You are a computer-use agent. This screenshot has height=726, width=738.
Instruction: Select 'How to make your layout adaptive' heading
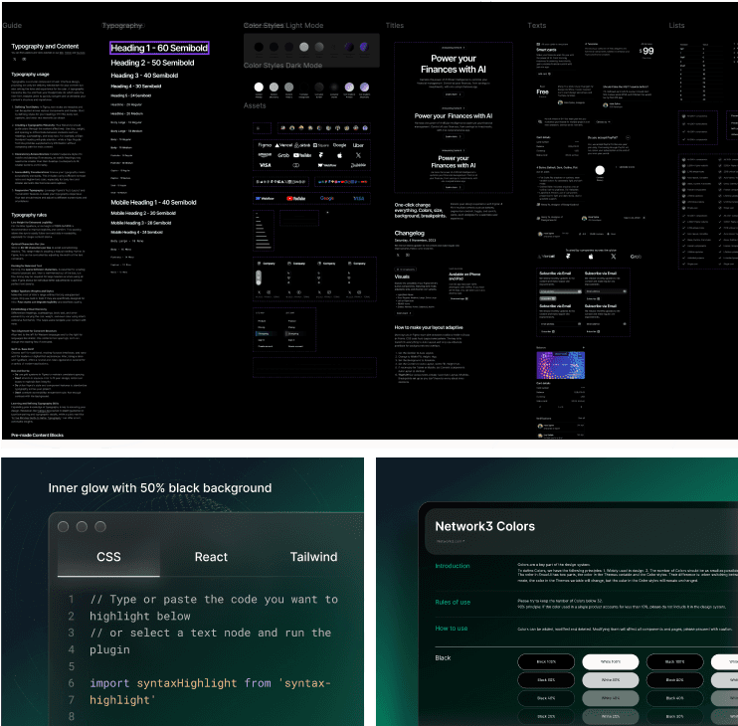[x=429, y=327]
